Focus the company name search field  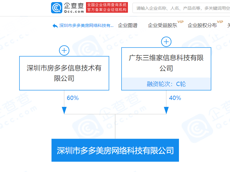[x=181, y=8]
